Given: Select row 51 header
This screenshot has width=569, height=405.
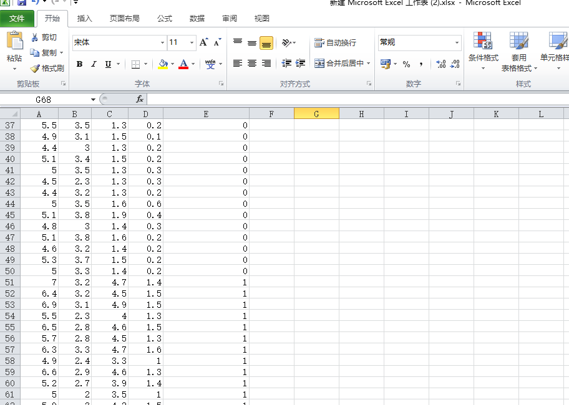Looking at the screenshot, I should [10, 282].
